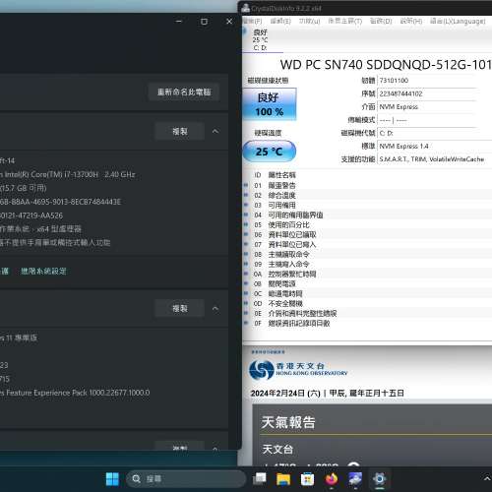
Task: Open the 功能(u) menu in CrystalDiskInfo
Action: pos(309,22)
